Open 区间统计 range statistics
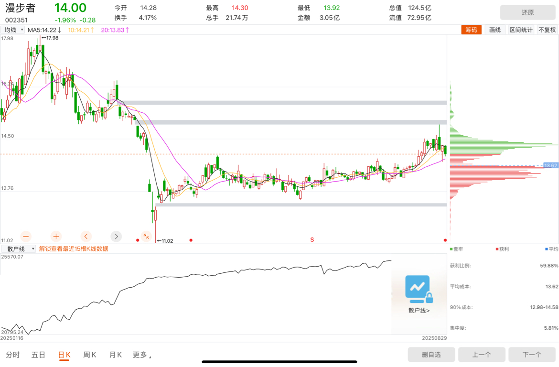 coord(521,30)
